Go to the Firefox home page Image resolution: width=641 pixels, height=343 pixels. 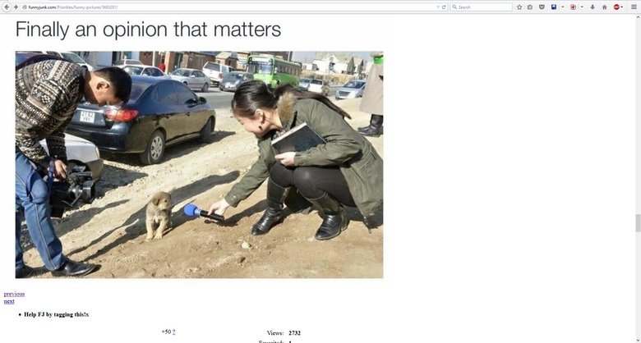coord(604,7)
